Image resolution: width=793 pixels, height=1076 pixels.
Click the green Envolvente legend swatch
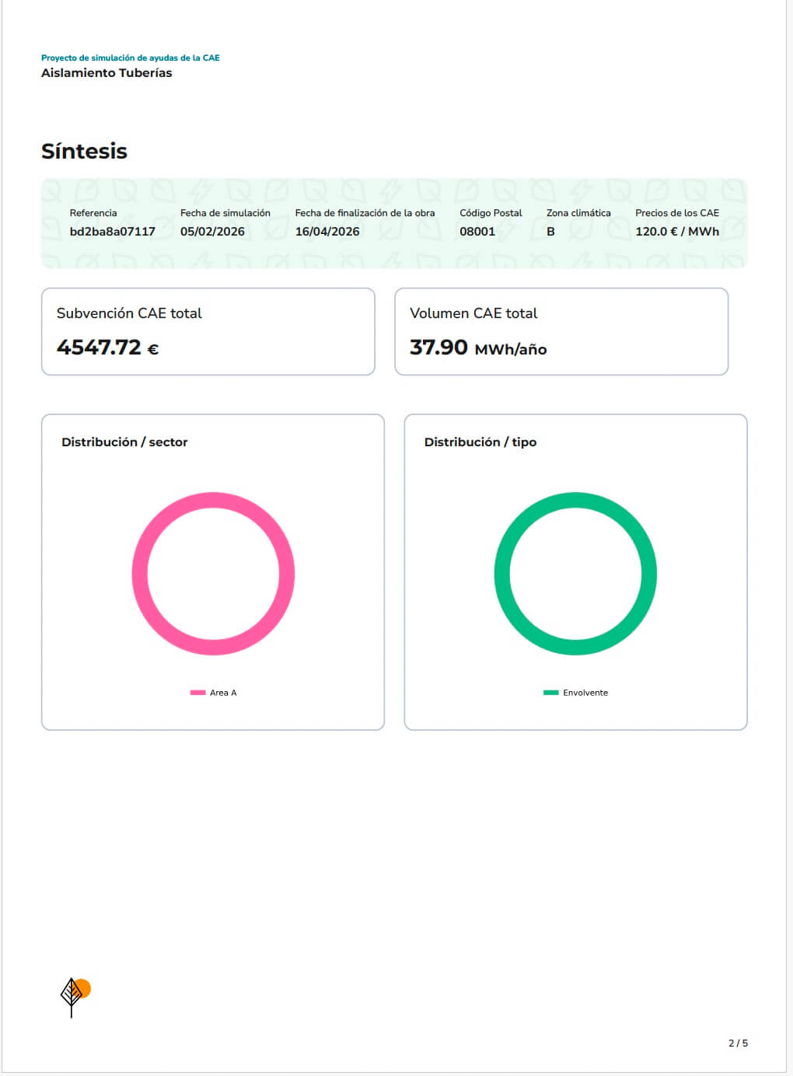[550, 693]
